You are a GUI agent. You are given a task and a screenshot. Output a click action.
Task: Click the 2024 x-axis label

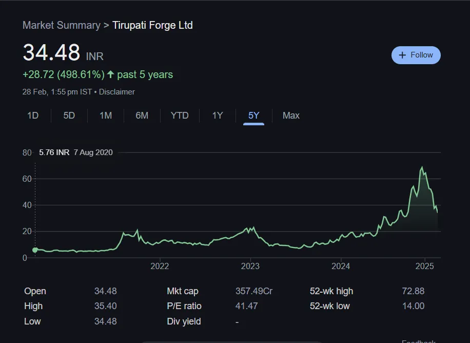341,266
